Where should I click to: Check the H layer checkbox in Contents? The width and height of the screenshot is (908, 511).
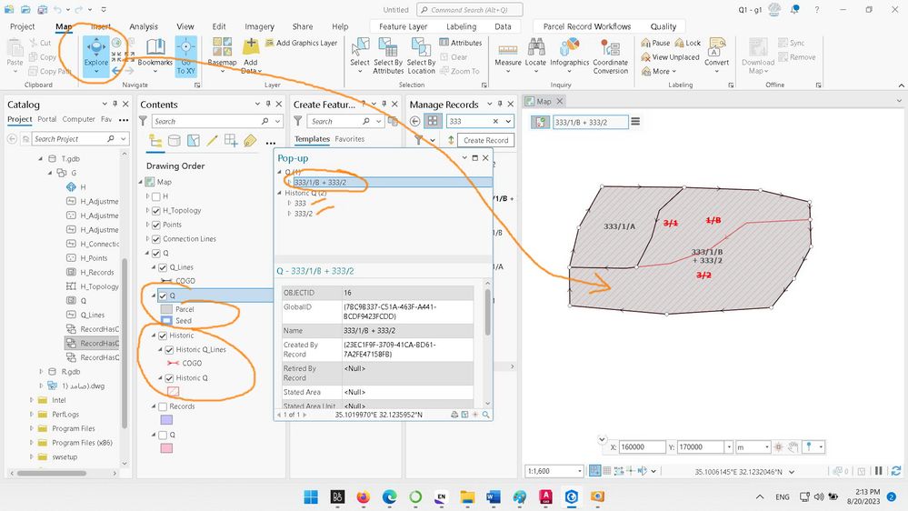(x=156, y=196)
